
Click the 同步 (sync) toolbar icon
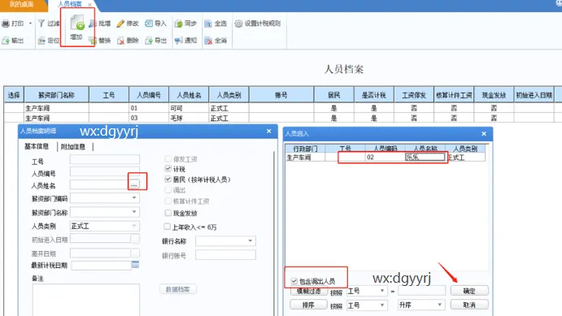(x=178, y=24)
